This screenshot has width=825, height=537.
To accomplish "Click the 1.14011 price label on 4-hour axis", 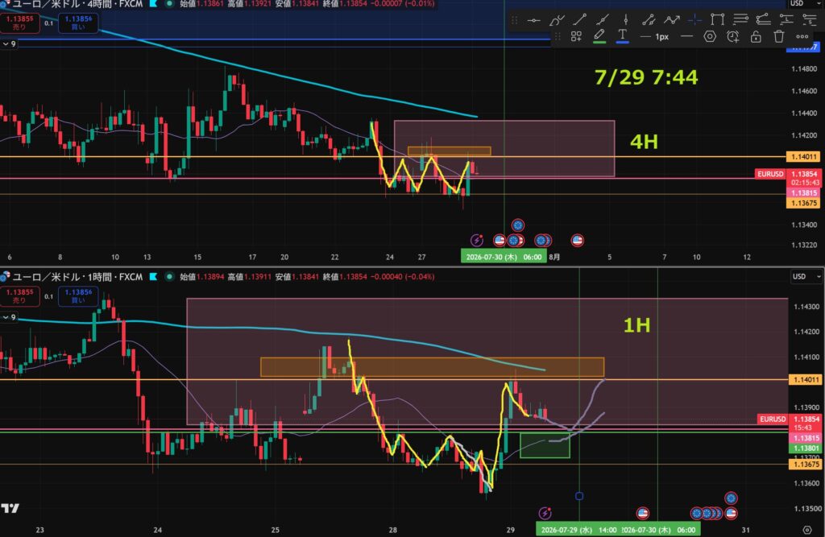I will (803, 157).
